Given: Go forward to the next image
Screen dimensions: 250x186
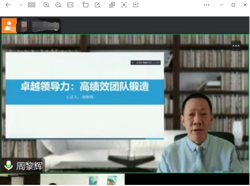Looking at the screenshot, I should (x=20, y=5).
